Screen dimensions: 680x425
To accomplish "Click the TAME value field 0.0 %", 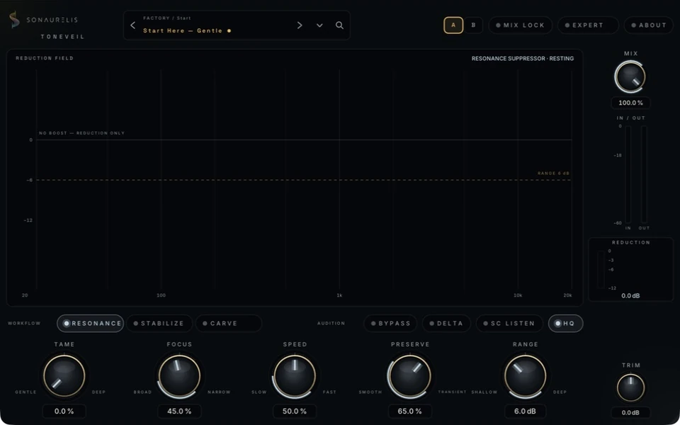I will click(x=64, y=411).
